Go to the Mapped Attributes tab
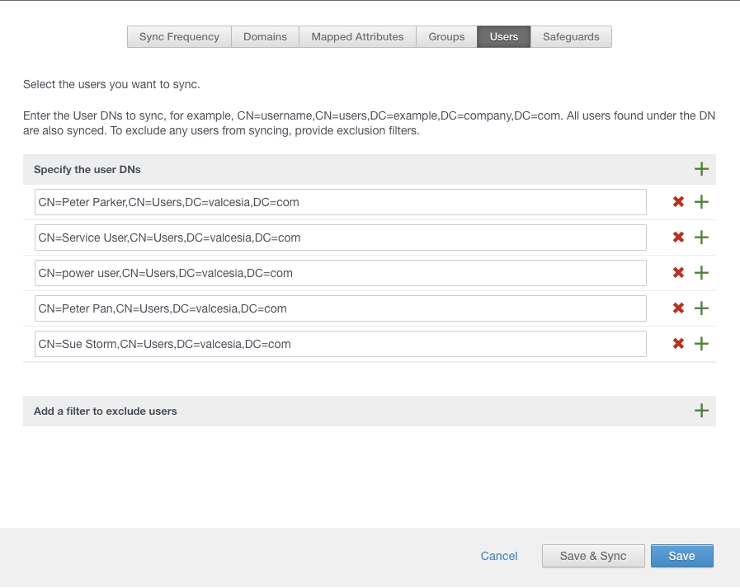The height and width of the screenshot is (588, 740). tap(357, 37)
